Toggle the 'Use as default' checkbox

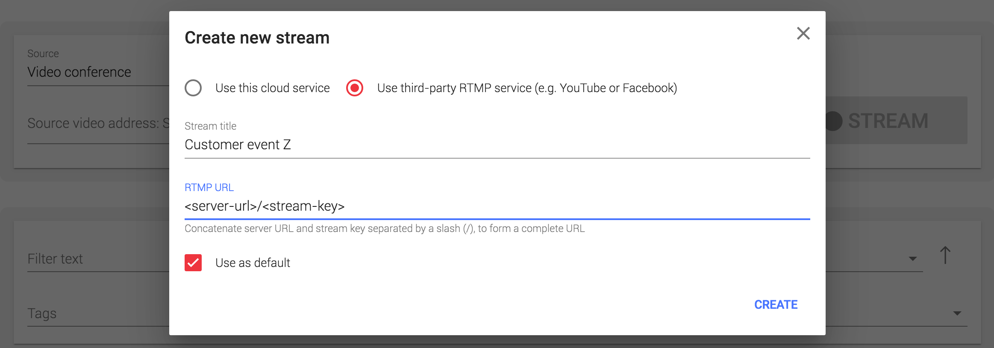coord(193,263)
